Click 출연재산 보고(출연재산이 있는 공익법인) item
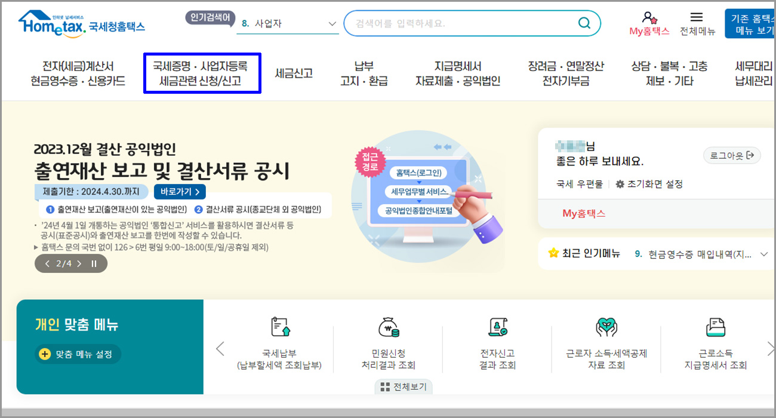776x418 pixels. tap(116, 210)
